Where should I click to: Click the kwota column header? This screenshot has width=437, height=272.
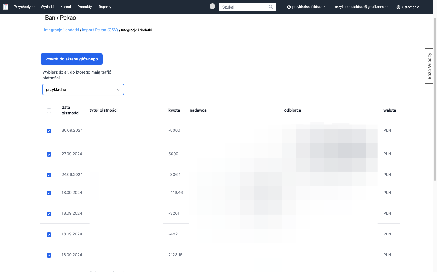pos(174,110)
